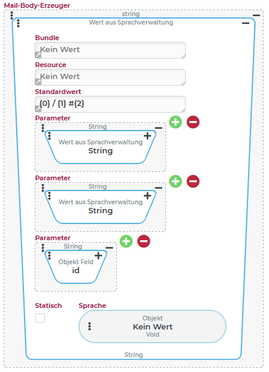Image resolution: width=269 pixels, height=372 pixels.
Task: Edit the Standardwert field with {0} / {1} #{2}
Action: [110, 104]
